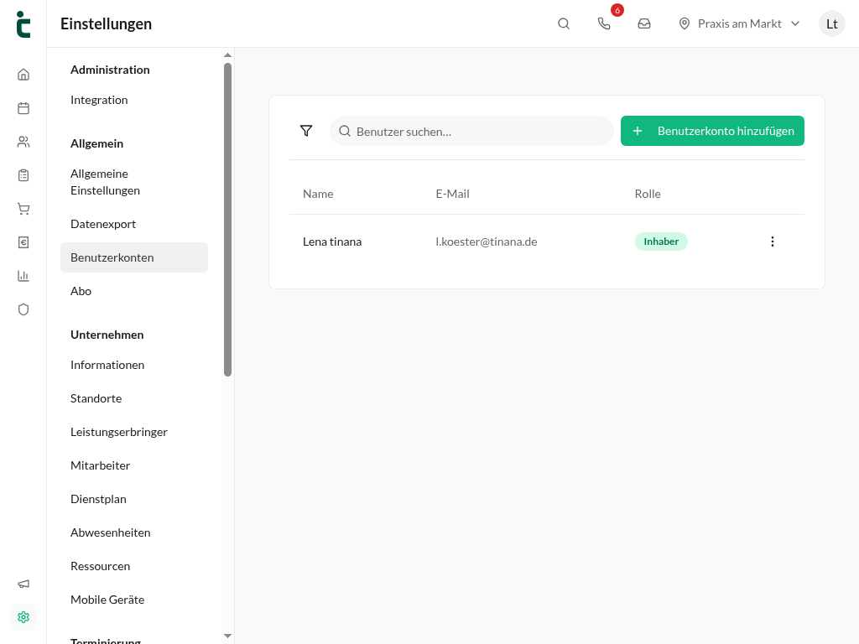The height and width of the screenshot is (644, 859).
Task: Select Datenexport in settings menu
Action: click(x=103, y=224)
